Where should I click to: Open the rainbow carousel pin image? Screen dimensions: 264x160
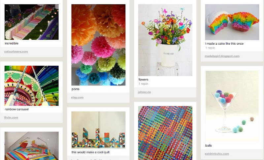point(32,86)
